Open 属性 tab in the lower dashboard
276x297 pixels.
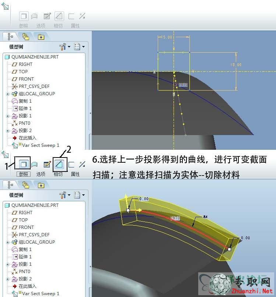click(x=75, y=174)
